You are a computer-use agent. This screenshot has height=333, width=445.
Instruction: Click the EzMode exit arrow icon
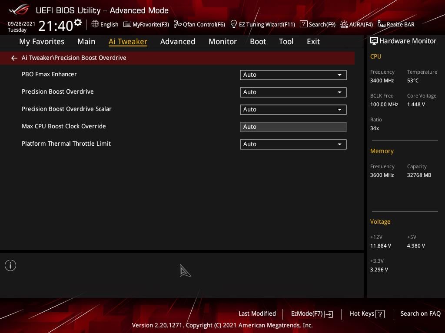[x=329, y=314]
